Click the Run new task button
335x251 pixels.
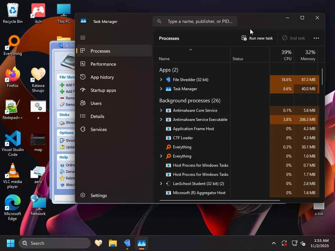[257, 38]
